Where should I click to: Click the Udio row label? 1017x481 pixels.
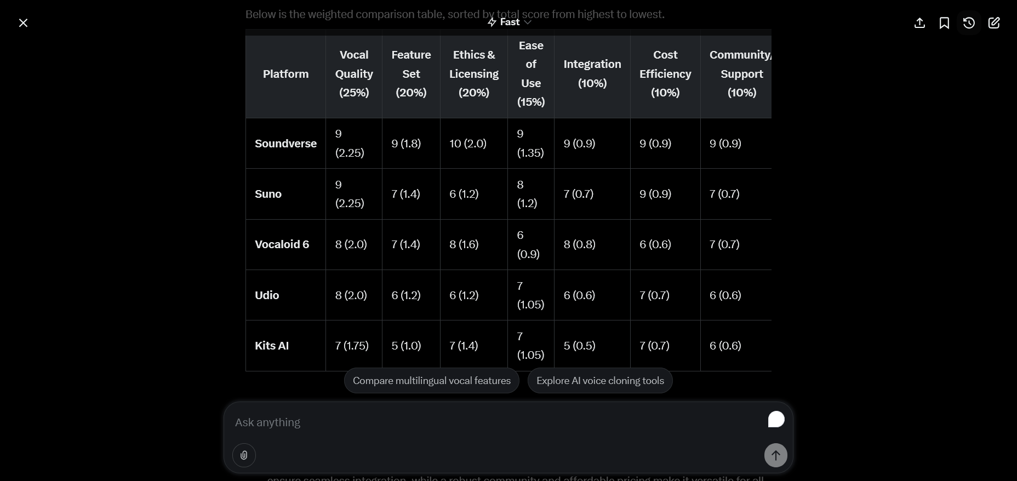point(267,295)
